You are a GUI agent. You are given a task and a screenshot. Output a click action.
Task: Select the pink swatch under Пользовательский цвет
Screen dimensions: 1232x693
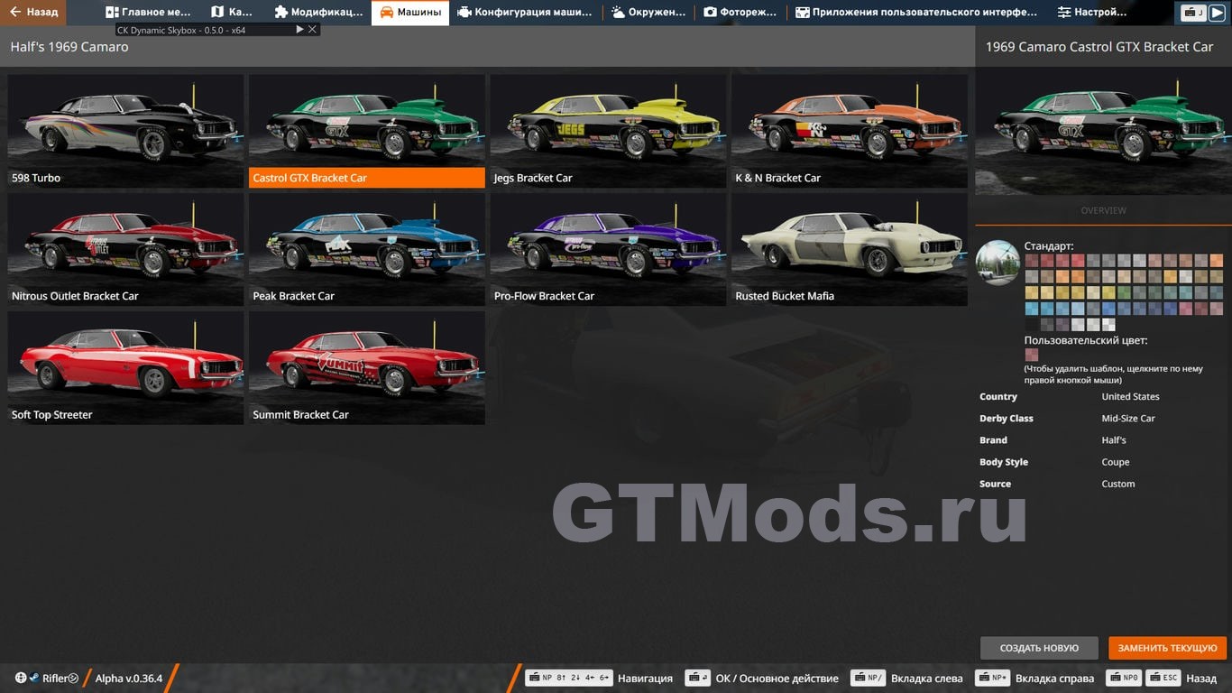point(1032,355)
